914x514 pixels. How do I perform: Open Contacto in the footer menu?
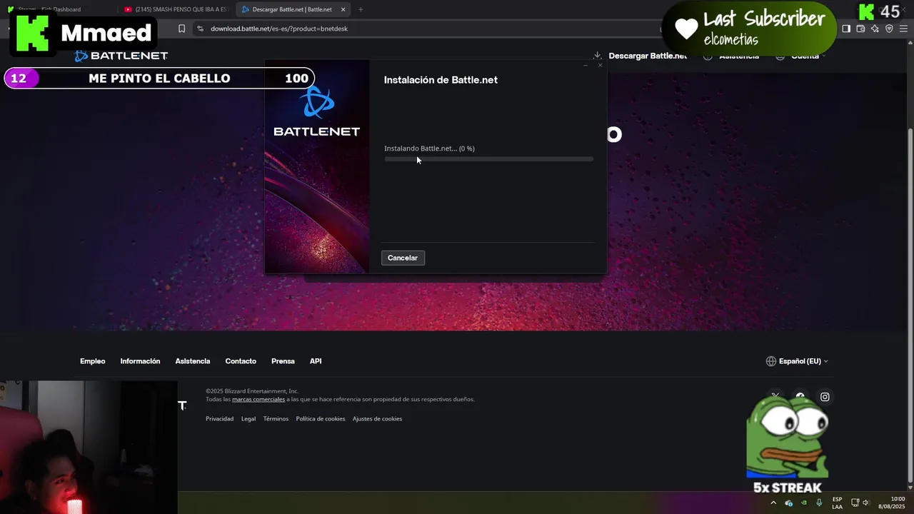(x=241, y=361)
